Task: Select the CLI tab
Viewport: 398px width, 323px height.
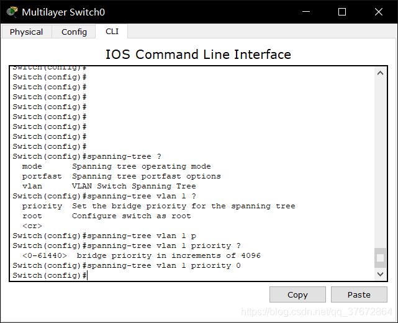Action: coord(112,31)
